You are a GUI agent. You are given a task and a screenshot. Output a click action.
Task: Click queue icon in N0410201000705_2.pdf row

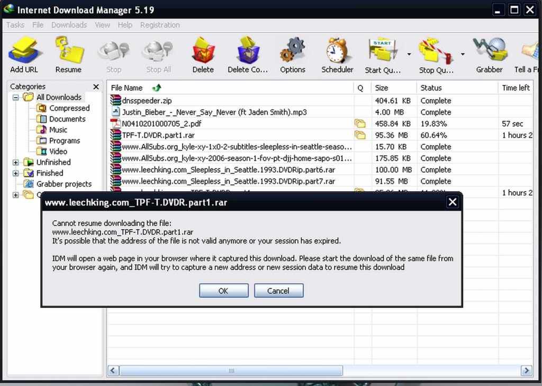(360, 124)
